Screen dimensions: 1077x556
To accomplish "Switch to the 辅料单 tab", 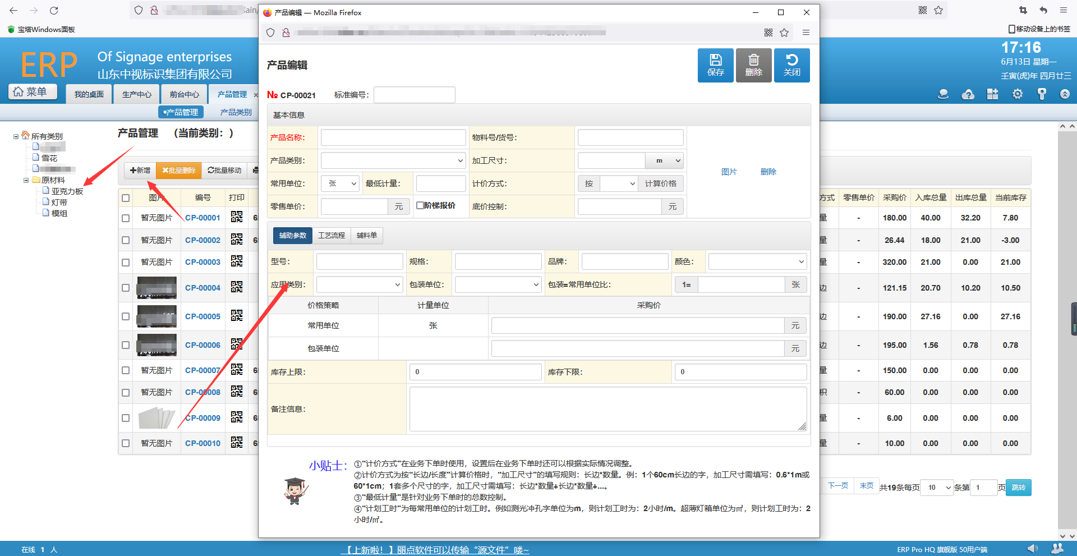I will (x=367, y=236).
